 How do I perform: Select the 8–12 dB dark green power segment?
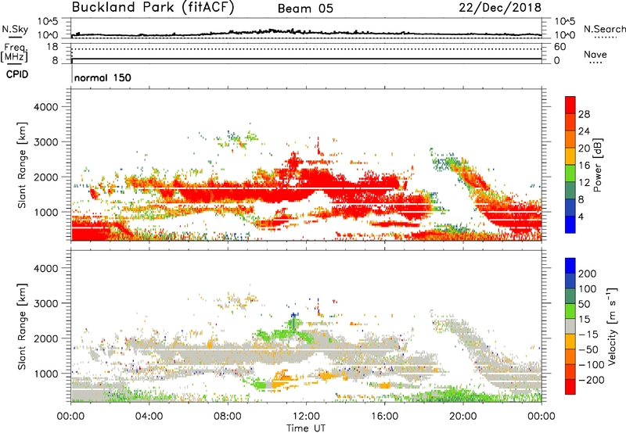pos(570,191)
